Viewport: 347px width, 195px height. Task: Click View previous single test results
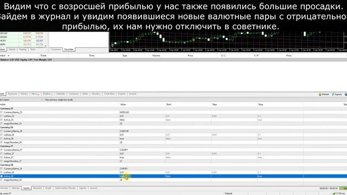(x=59, y=100)
